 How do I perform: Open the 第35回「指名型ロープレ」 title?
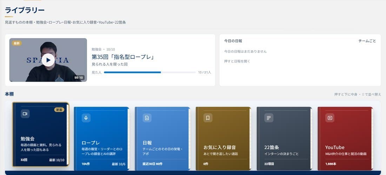pyautogui.click(x=123, y=57)
